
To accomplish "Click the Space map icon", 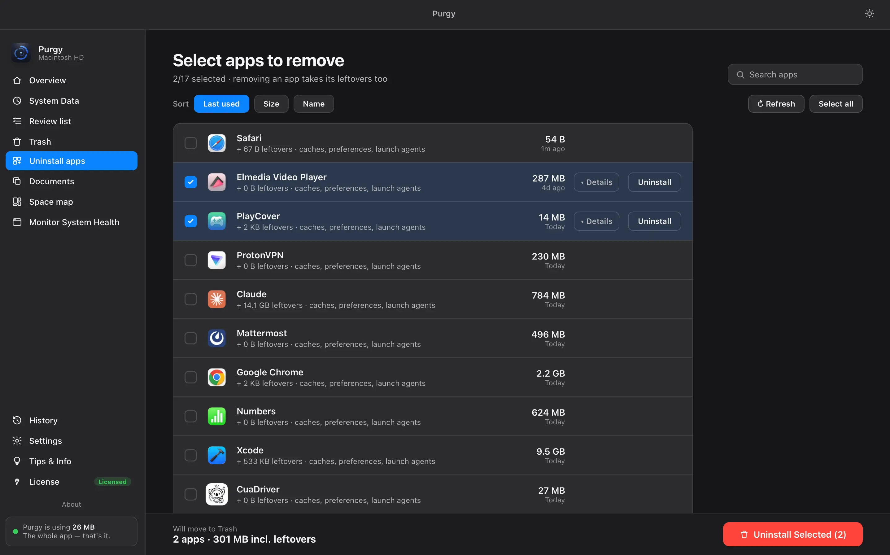I will tap(17, 202).
